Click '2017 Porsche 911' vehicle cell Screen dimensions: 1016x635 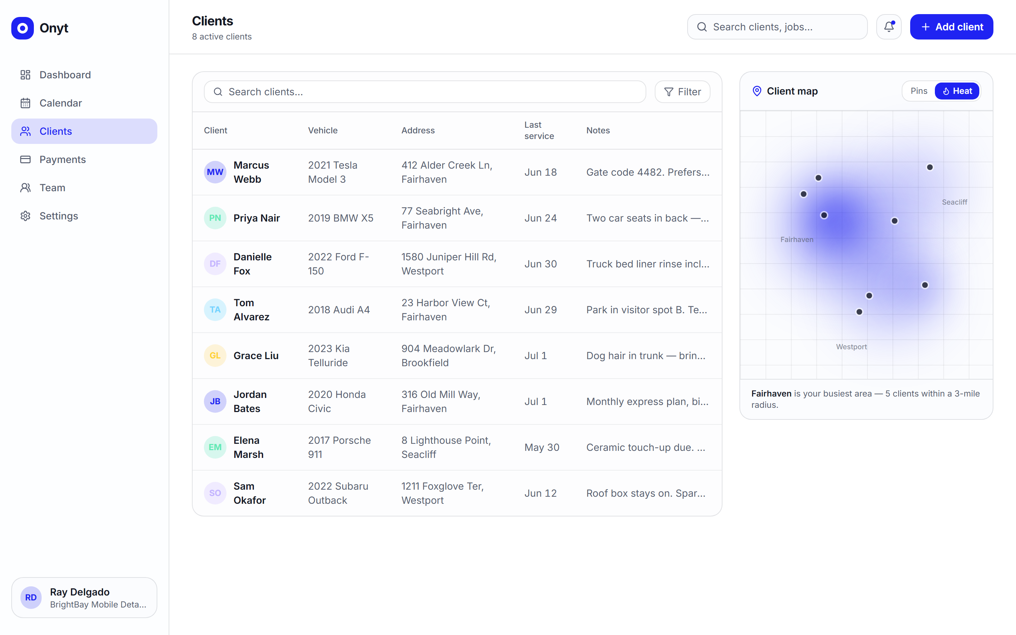tap(339, 447)
